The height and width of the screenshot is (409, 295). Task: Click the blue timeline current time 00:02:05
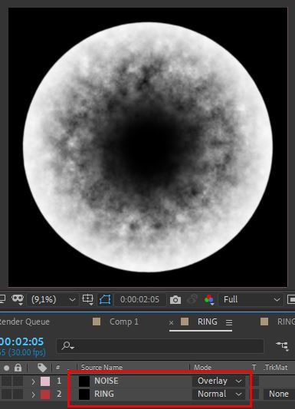point(21,341)
